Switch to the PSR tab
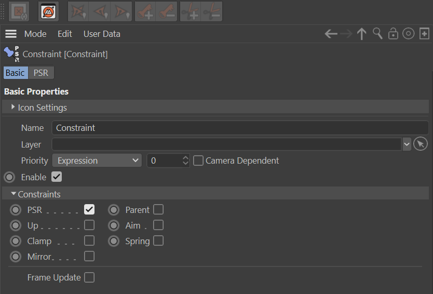 coord(41,73)
